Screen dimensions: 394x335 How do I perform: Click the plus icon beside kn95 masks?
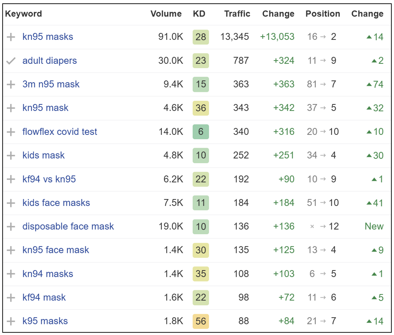11,37
